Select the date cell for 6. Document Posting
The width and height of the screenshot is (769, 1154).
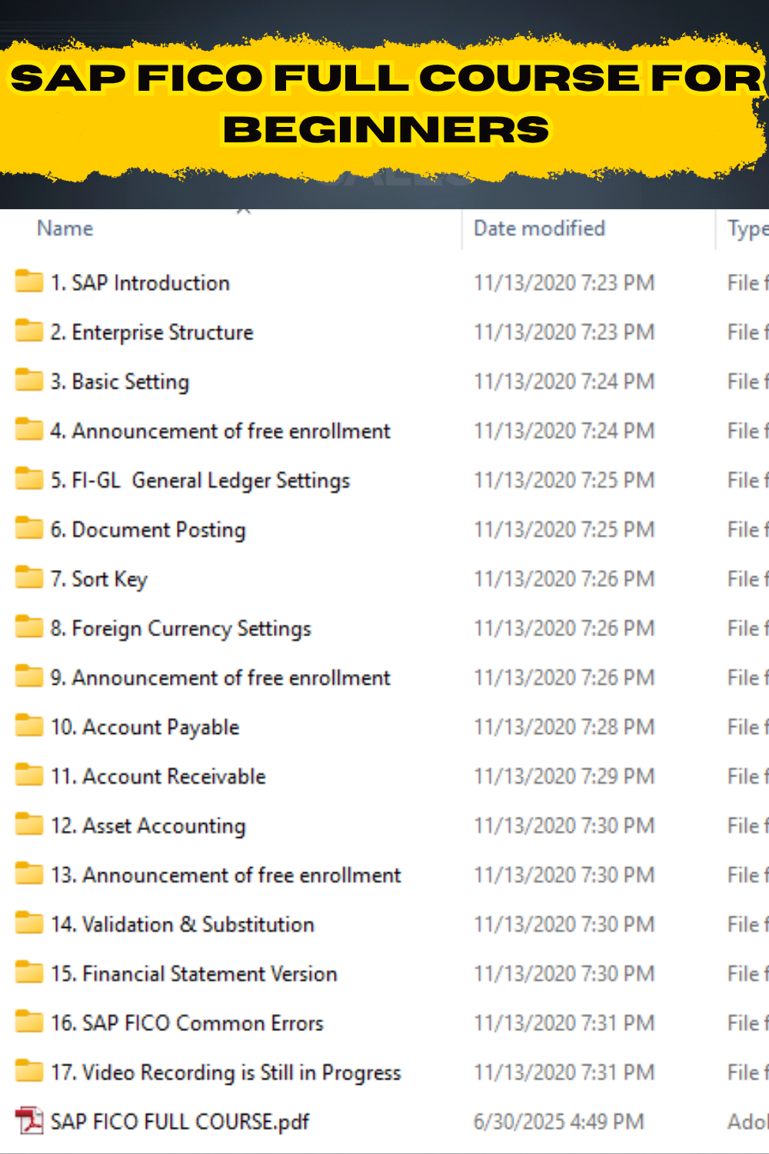coord(564,529)
